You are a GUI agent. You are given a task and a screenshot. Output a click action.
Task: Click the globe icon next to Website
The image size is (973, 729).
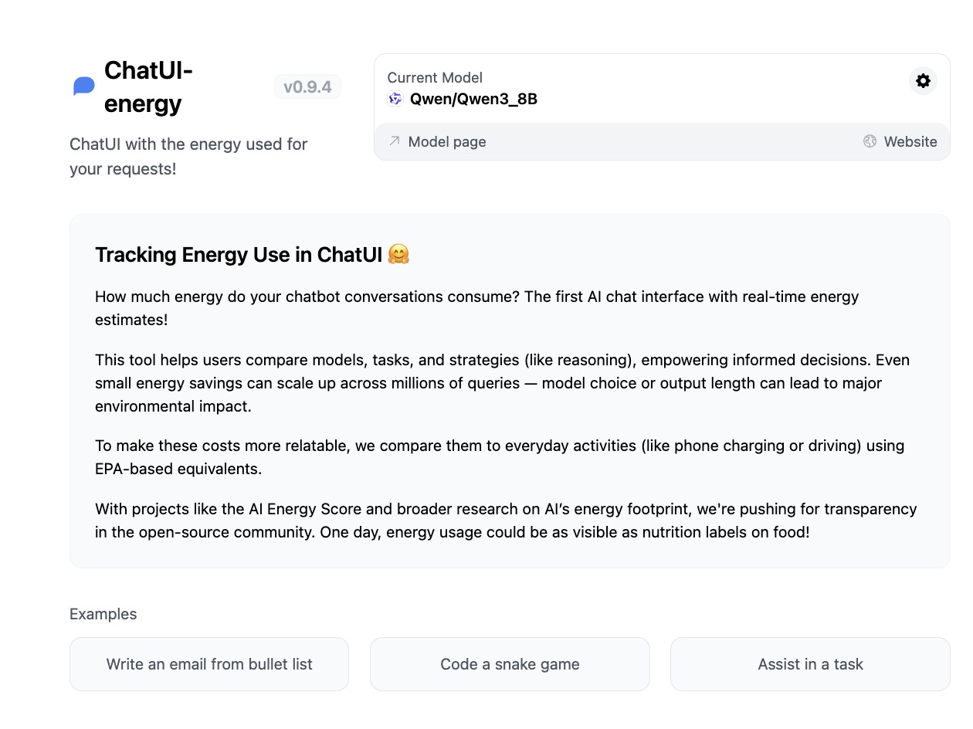[870, 142]
